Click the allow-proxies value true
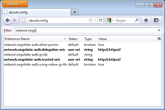This screenshot has width=165, height=110. pos(101,45)
